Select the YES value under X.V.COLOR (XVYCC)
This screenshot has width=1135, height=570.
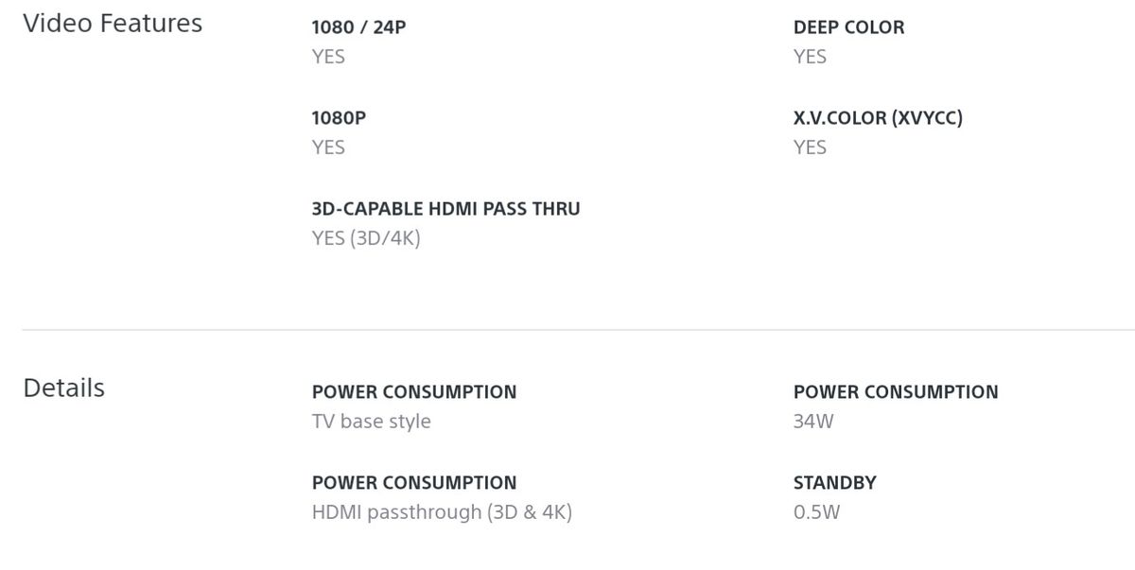810,147
